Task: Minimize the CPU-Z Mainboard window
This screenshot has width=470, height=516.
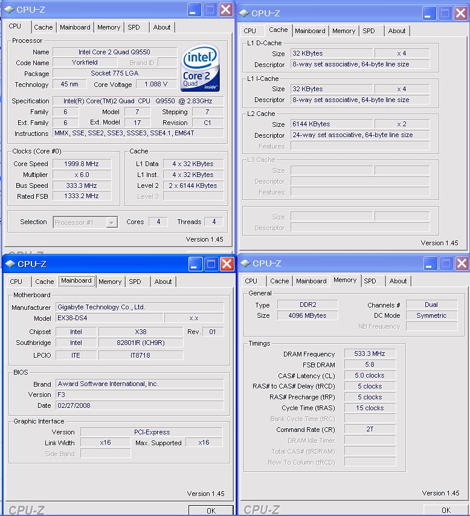Action: [x=195, y=264]
